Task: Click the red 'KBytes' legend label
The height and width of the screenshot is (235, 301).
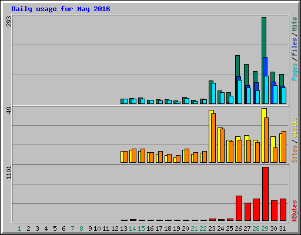Action: (x=294, y=211)
